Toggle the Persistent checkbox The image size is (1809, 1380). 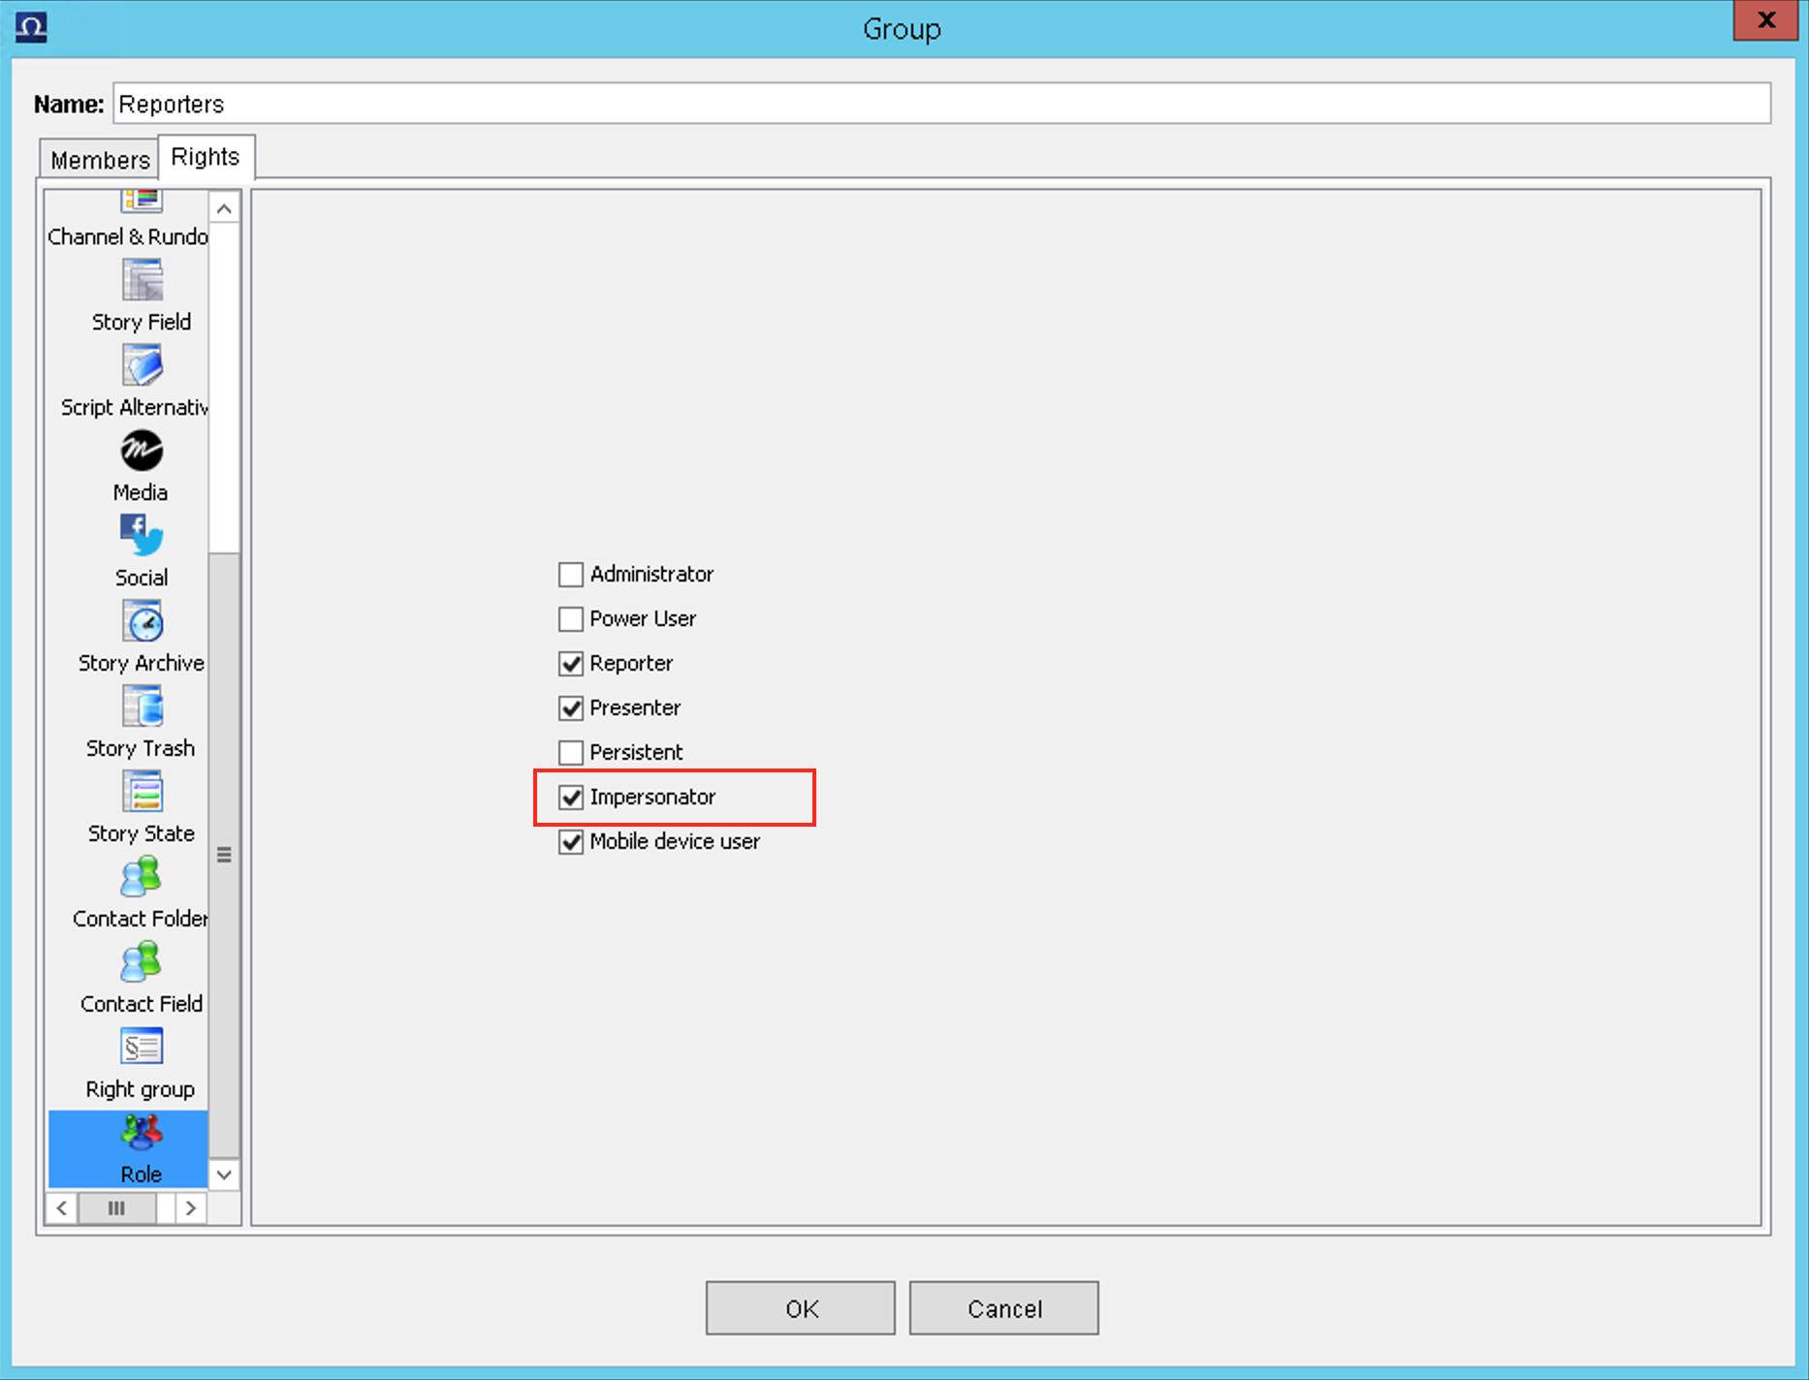coord(571,753)
